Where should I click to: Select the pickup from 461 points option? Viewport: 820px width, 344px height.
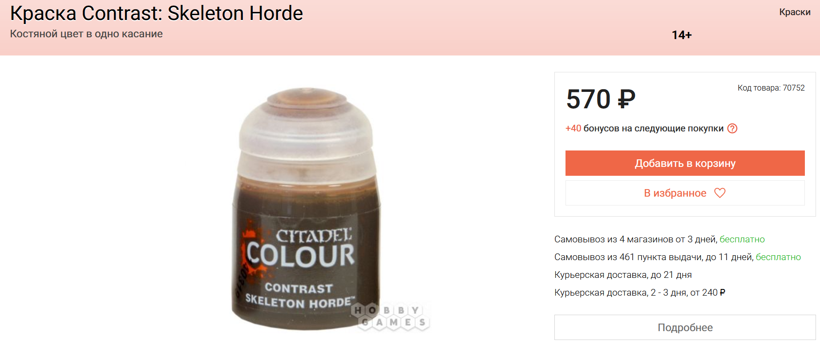[x=678, y=257]
